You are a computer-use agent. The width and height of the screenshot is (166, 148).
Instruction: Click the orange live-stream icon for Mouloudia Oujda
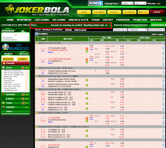[x=87, y=49]
